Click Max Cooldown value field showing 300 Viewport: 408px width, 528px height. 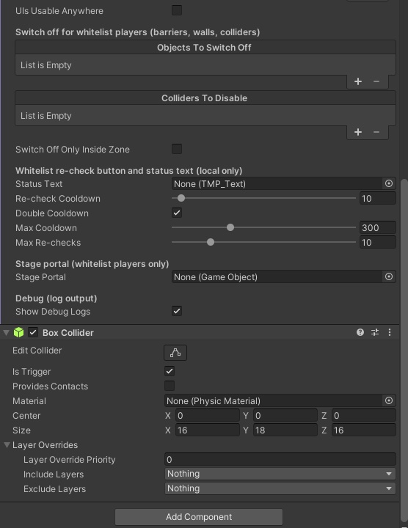pyautogui.click(x=378, y=227)
